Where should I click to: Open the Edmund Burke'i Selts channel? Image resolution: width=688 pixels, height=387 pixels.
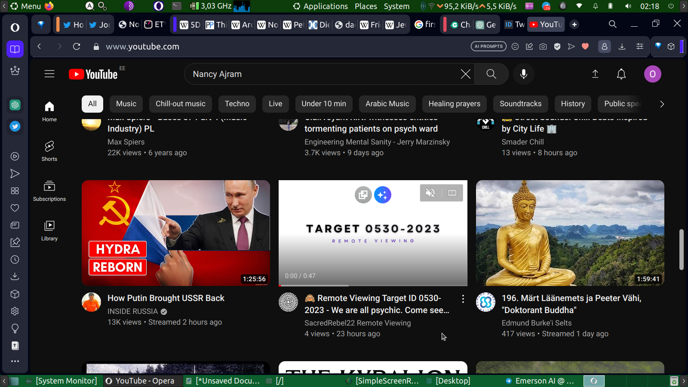coord(537,323)
